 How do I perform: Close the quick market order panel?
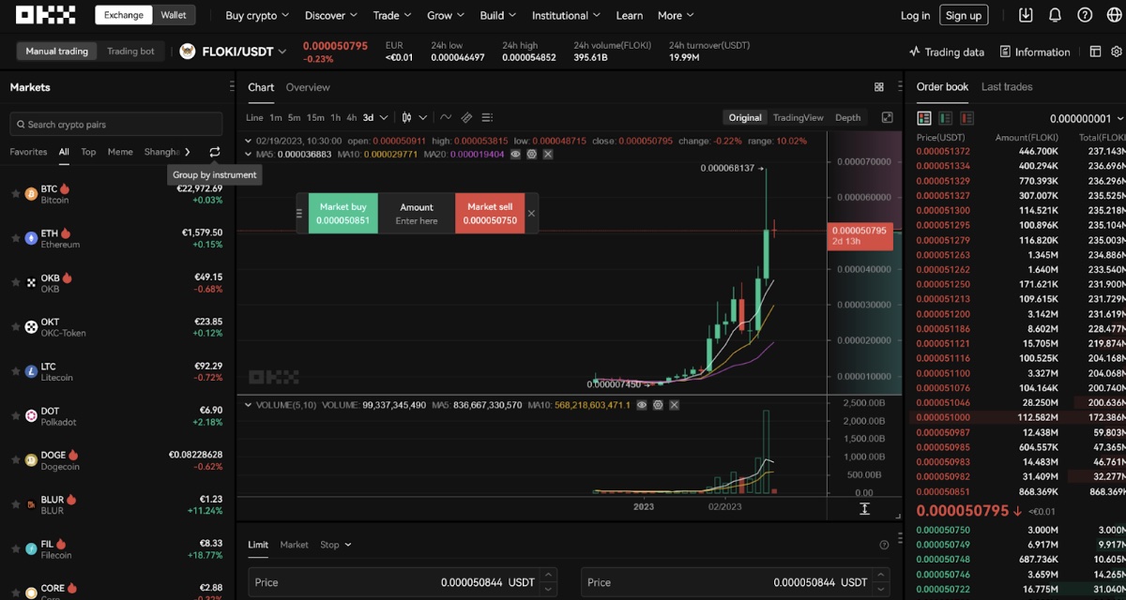[531, 214]
